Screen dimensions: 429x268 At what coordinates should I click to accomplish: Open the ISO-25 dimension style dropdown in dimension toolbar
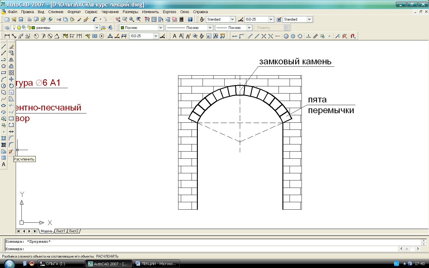pos(156,36)
